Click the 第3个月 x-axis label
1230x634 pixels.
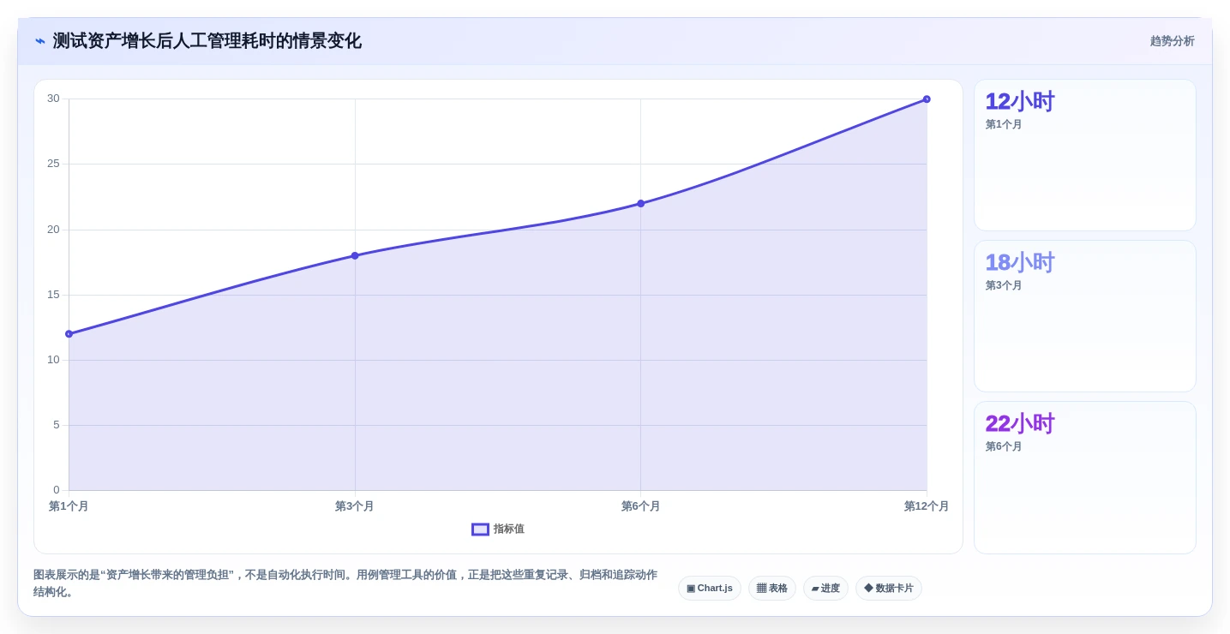tap(355, 506)
